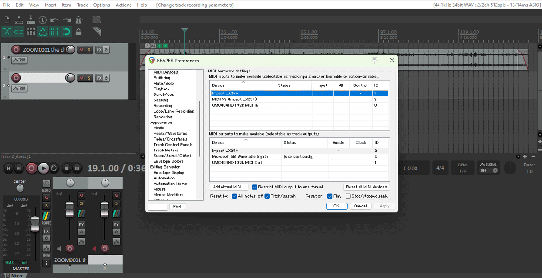The width and height of the screenshot is (542, 278).
Task: Click the transport record button
Action: click(x=31, y=169)
